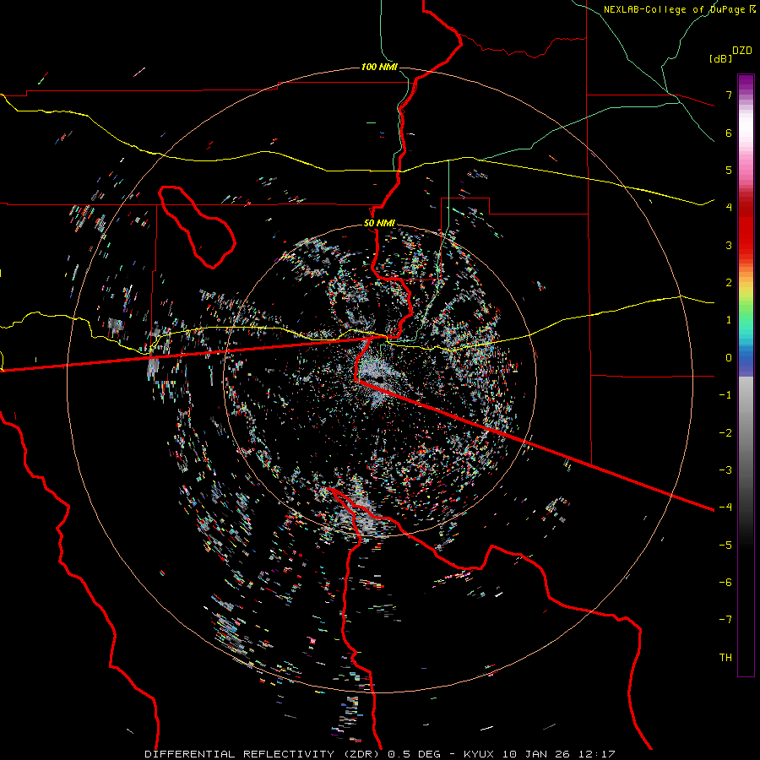Click the TH threshold label on the legend

(x=725, y=658)
